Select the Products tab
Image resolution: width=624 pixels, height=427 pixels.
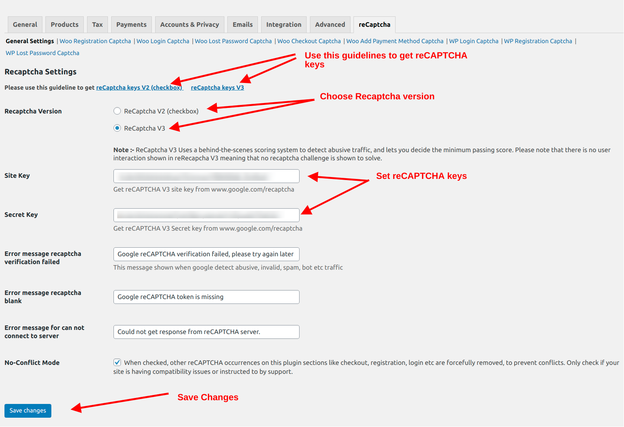[64, 24]
